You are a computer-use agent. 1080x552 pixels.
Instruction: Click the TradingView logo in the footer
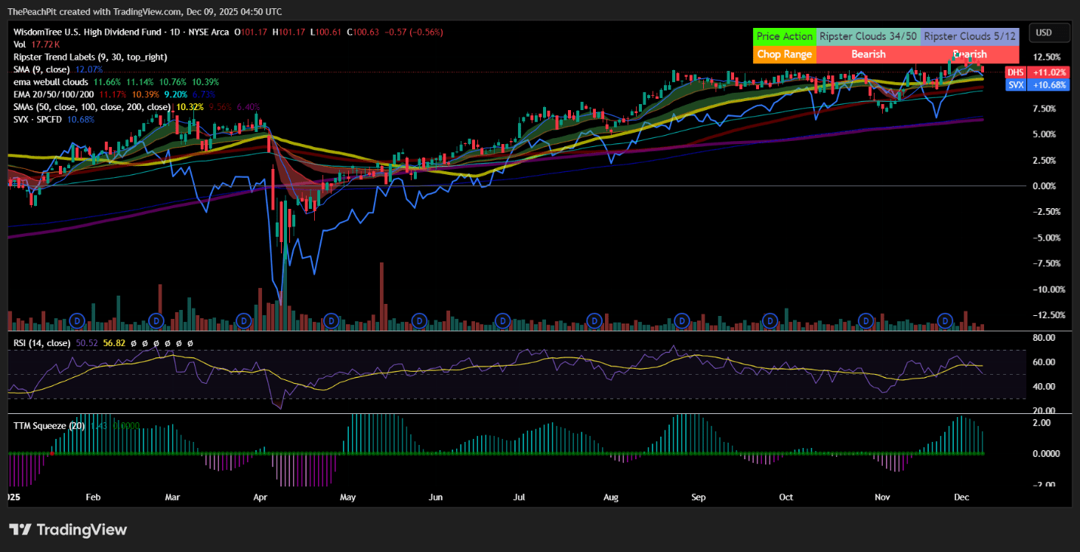point(68,529)
